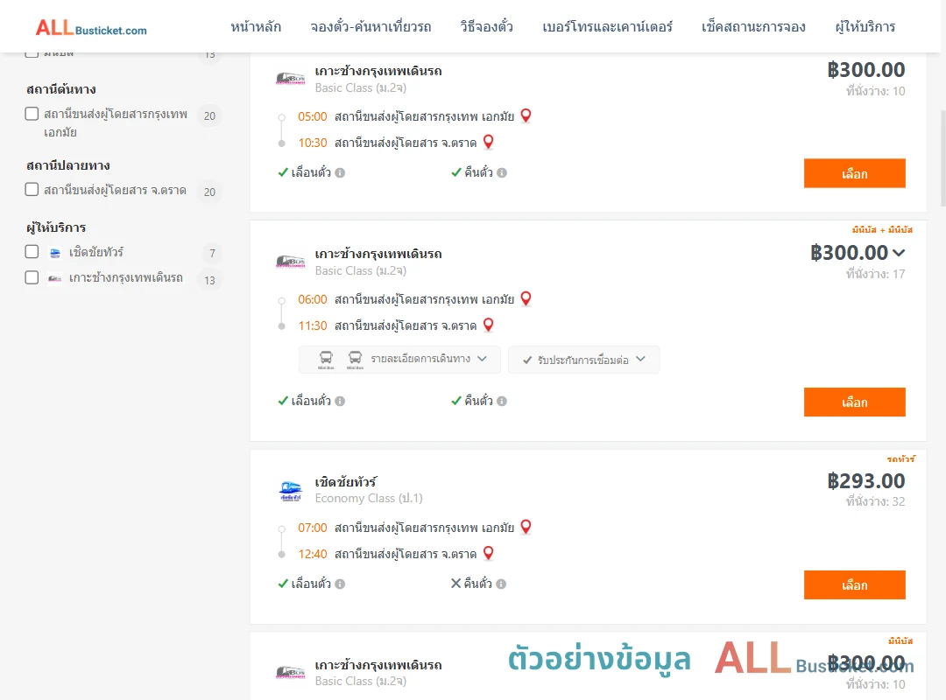This screenshot has height=700, width=946.
Task: Open map pin for 12:40 arrival station
Action: click(489, 553)
